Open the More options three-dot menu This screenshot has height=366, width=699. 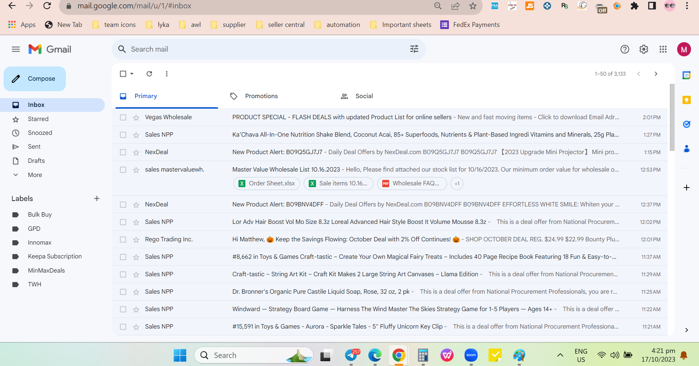click(167, 74)
